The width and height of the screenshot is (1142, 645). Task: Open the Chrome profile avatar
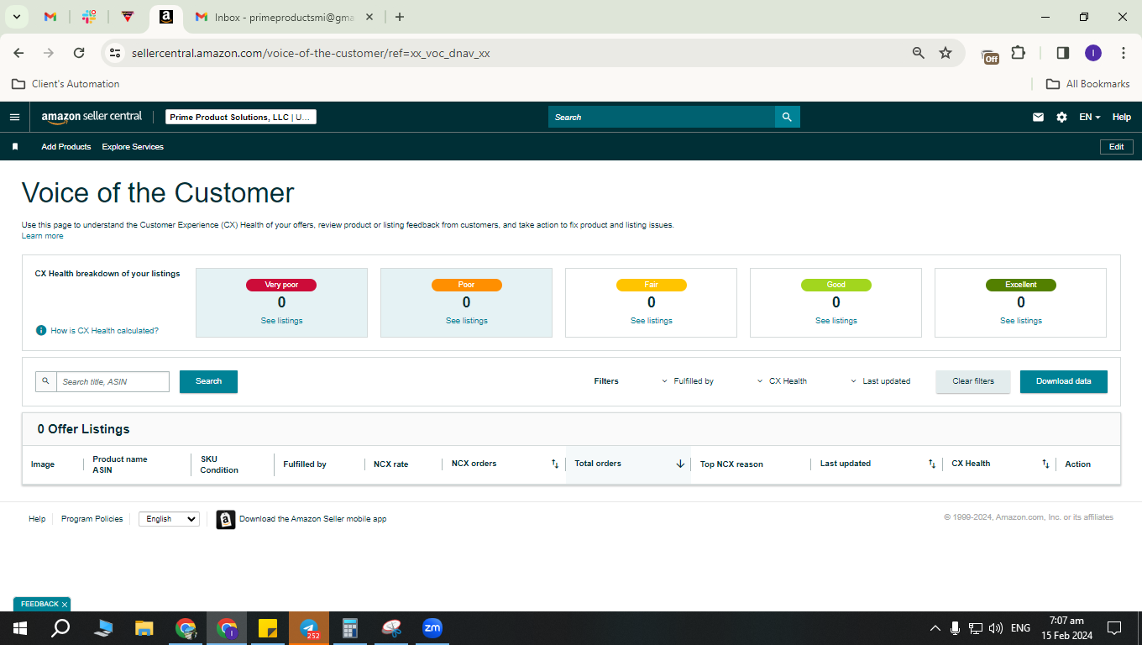click(x=1092, y=53)
